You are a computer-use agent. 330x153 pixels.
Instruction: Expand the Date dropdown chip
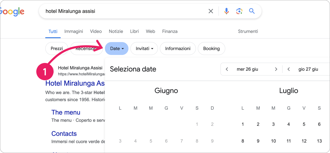pos(117,49)
